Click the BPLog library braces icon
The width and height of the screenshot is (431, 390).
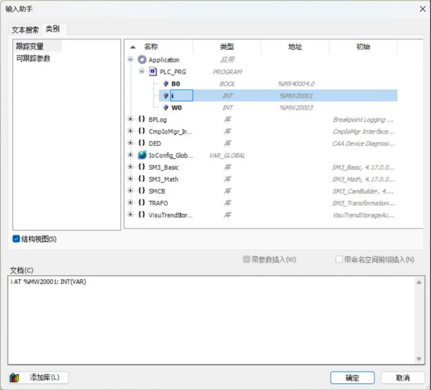point(141,119)
